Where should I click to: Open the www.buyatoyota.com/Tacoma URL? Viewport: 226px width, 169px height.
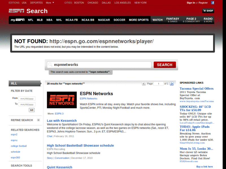(x=197, y=101)
